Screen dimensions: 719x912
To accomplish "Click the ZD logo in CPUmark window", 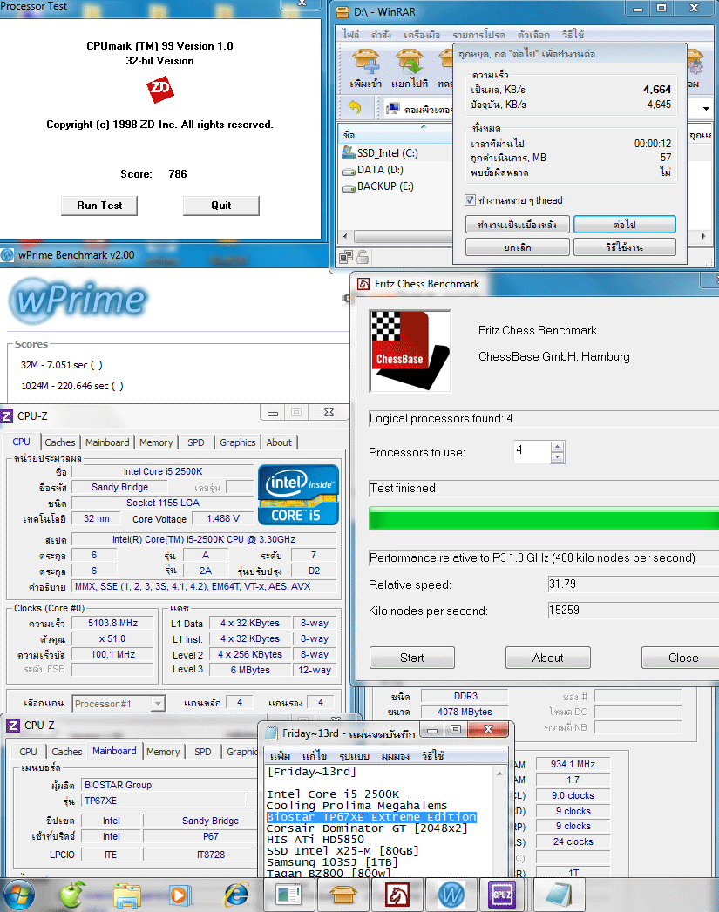I will (159, 89).
